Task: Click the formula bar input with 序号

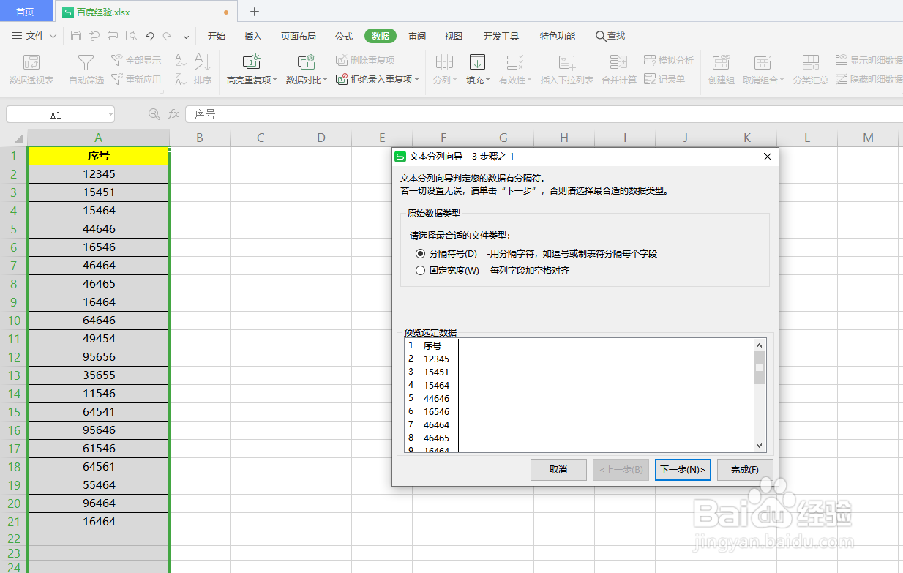Action: [x=544, y=114]
